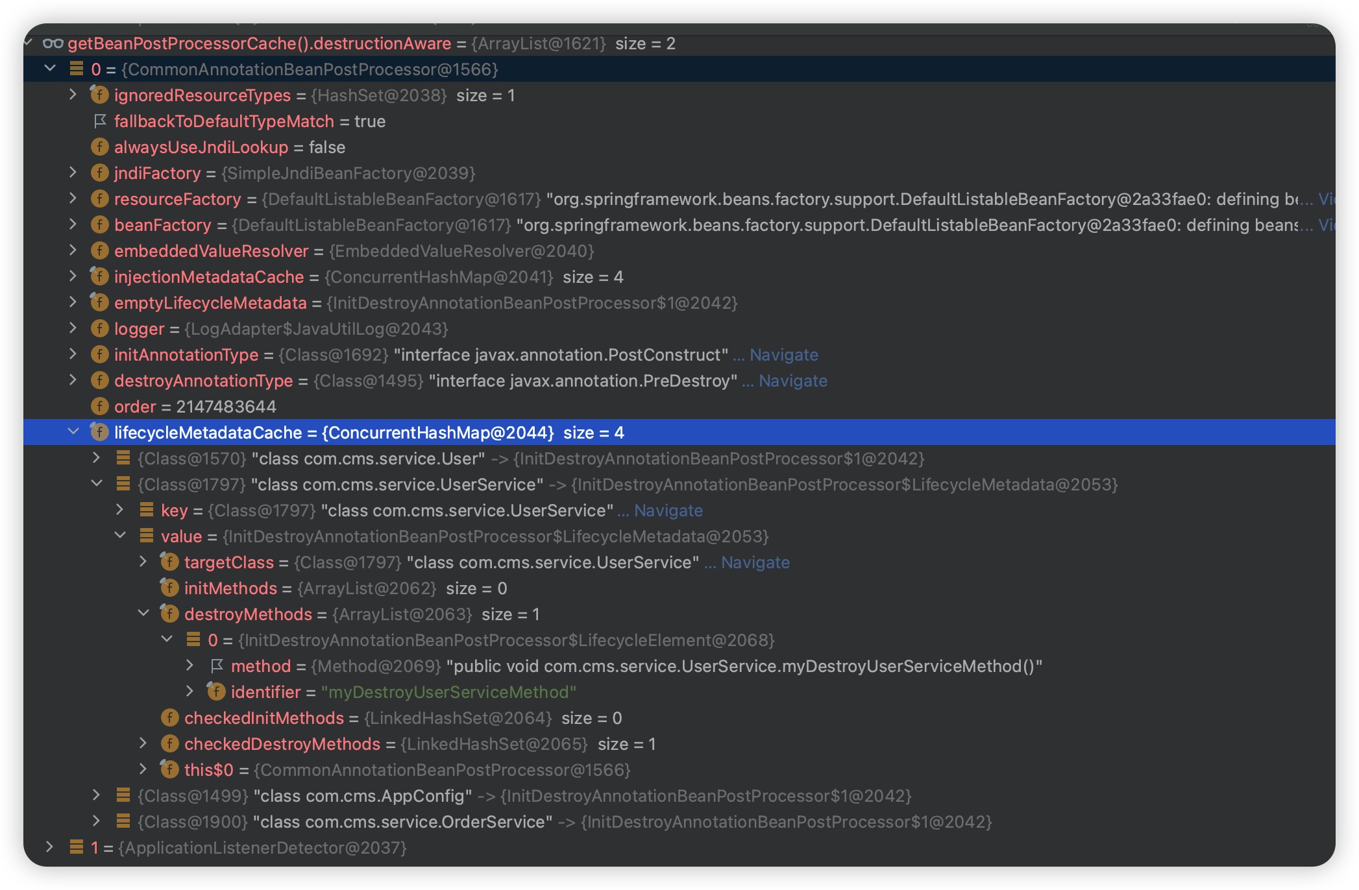
Task: Click the entry icon for com.cms.AppConfig class
Action: click(x=123, y=795)
